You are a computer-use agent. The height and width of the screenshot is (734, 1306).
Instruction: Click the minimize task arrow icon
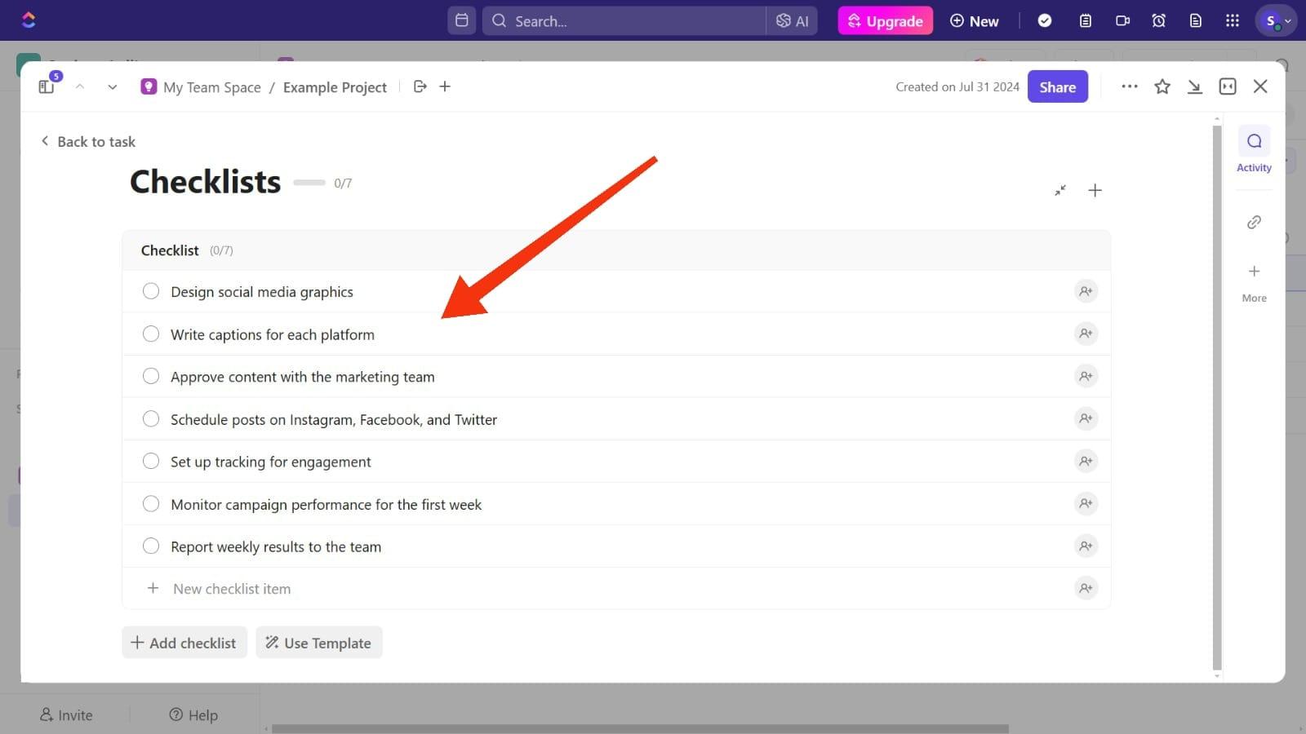pos(1194,86)
